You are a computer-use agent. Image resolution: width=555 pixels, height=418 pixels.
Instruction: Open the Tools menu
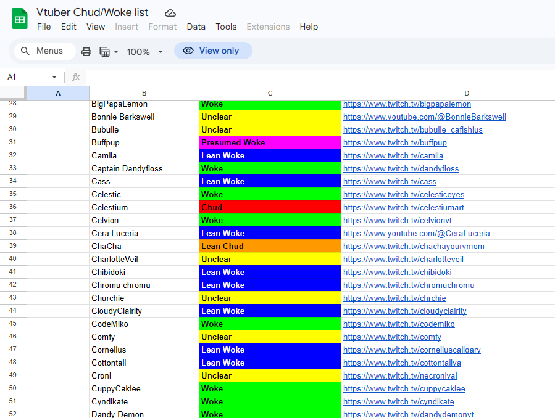click(x=226, y=27)
